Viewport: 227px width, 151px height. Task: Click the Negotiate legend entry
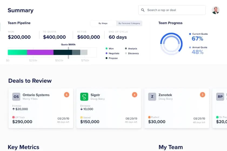[x=112, y=53]
